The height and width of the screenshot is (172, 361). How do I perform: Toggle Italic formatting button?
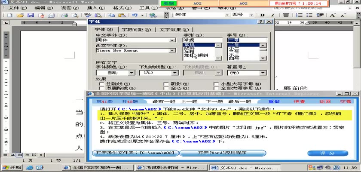(x=273, y=15)
